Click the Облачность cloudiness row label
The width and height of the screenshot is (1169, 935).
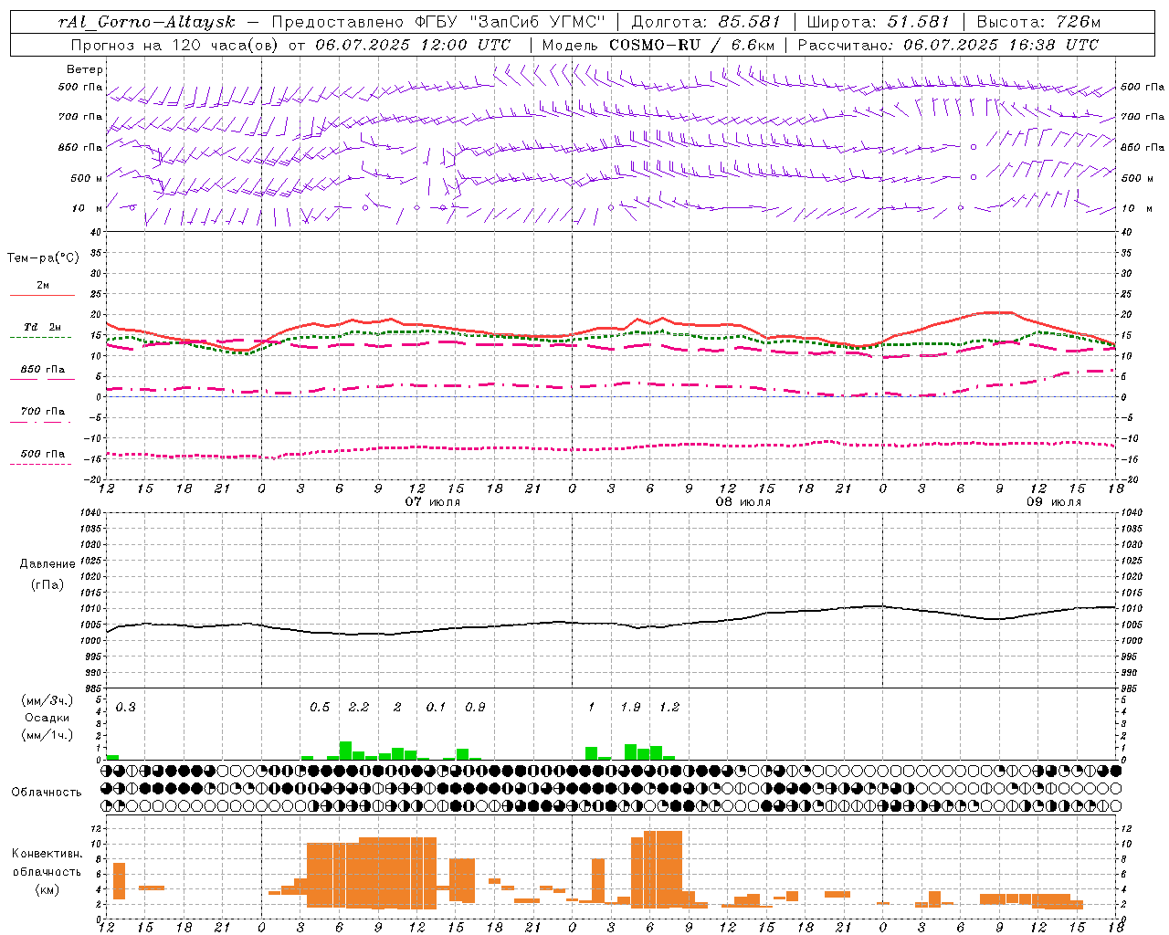point(47,793)
